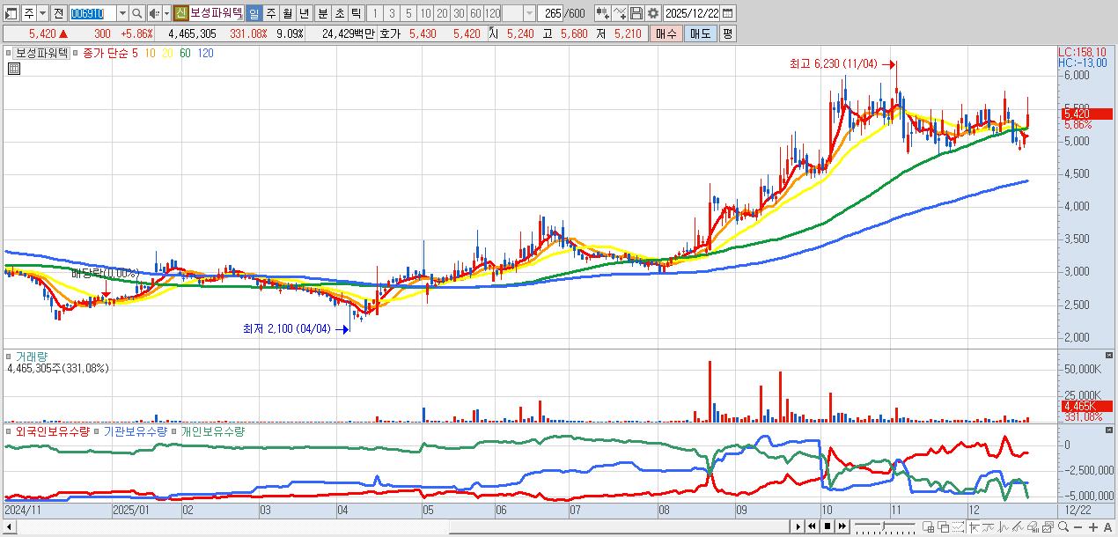This screenshot has height=537, width=1118.
Task: Click the stock search magnifier icon
Action: click(x=137, y=13)
